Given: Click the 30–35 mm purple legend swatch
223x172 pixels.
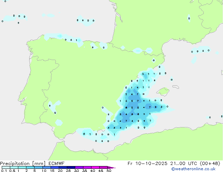Looking at the screenshot, I should [79, 167].
